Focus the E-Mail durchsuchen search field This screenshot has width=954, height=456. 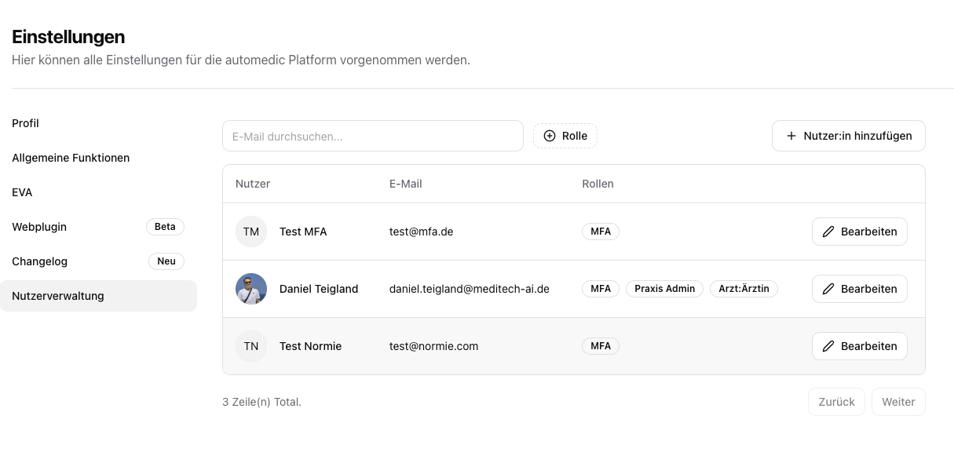(x=372, y=136)
